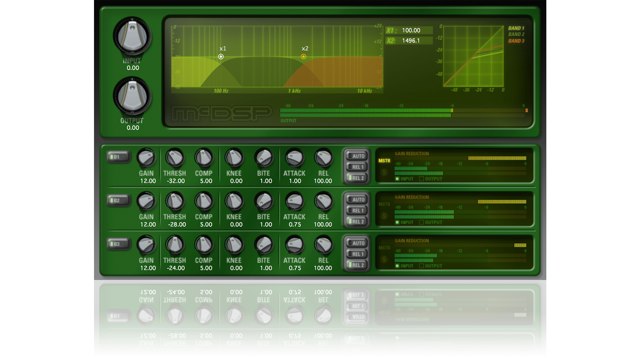Viewport: 640px width, 360px height.
Task: Solo band 2 with S button
Action: [x=384, y=216]
